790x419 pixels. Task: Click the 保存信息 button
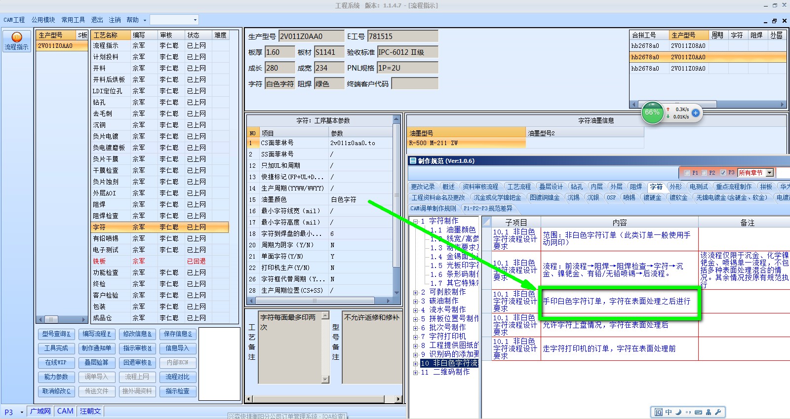[x=178, y=334]
